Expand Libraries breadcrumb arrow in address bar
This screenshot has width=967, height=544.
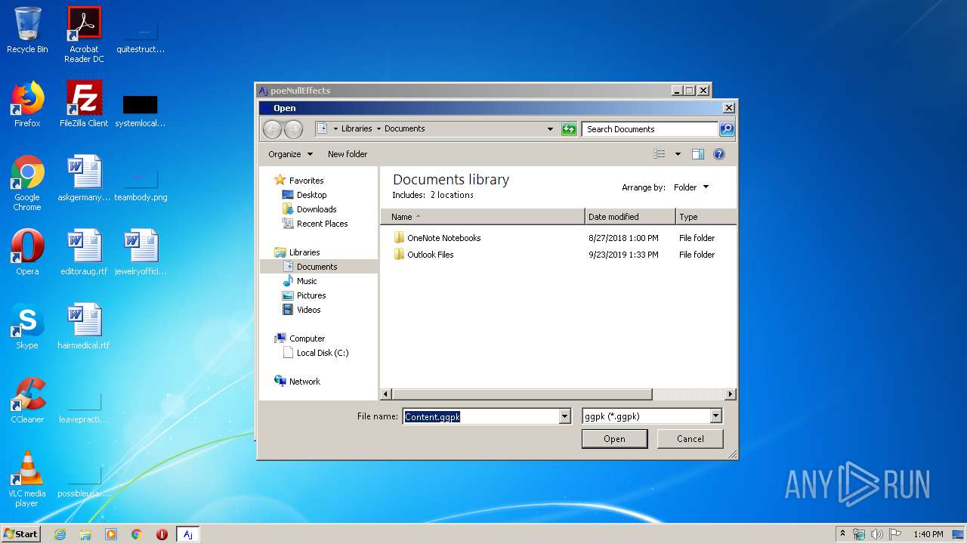(378, 128)
